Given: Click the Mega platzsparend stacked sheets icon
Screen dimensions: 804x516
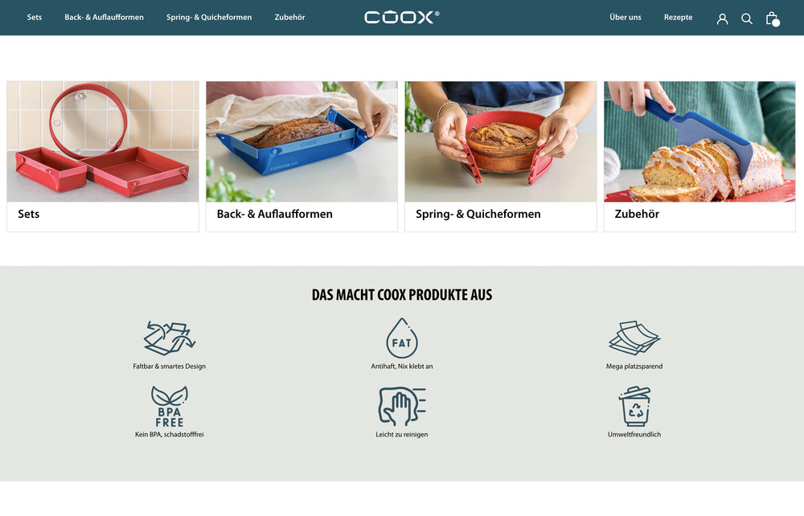Looking at the screenshot, I should point(634,338).
